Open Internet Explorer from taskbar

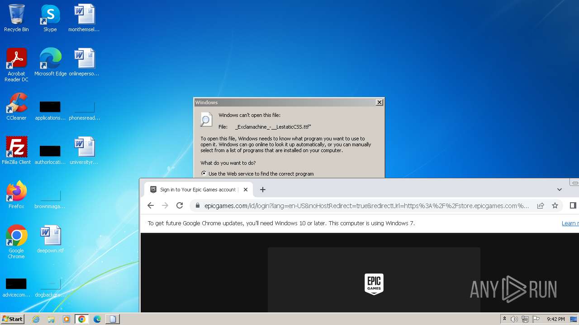pyautogui.click(x=36, y=319)
